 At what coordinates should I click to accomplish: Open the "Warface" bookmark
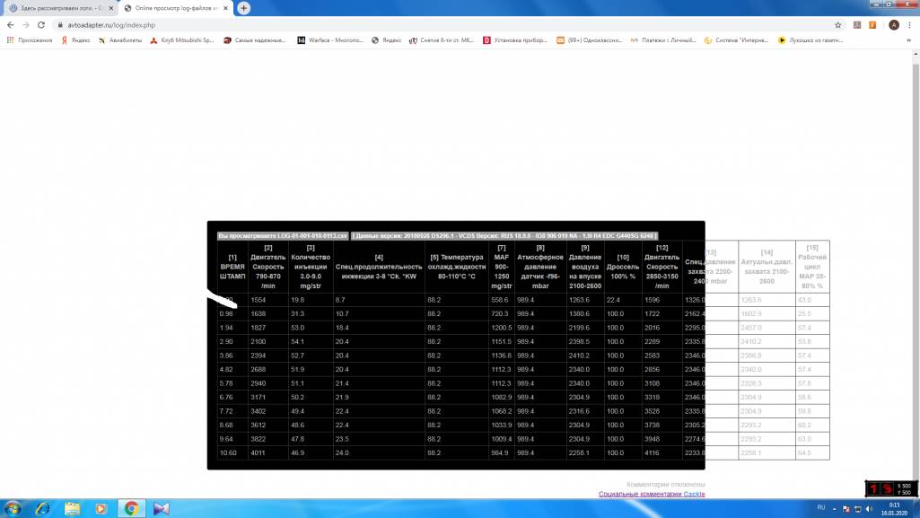[x=330, y=40]
